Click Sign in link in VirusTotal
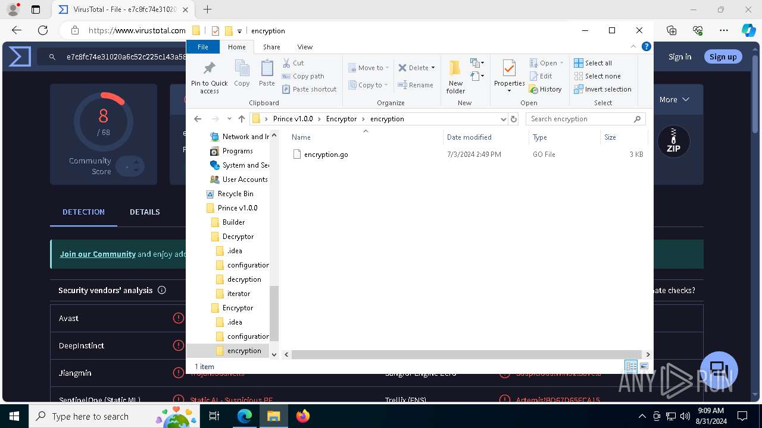Image resolution: width=762 pixels, height=428 pixels. 680,56
